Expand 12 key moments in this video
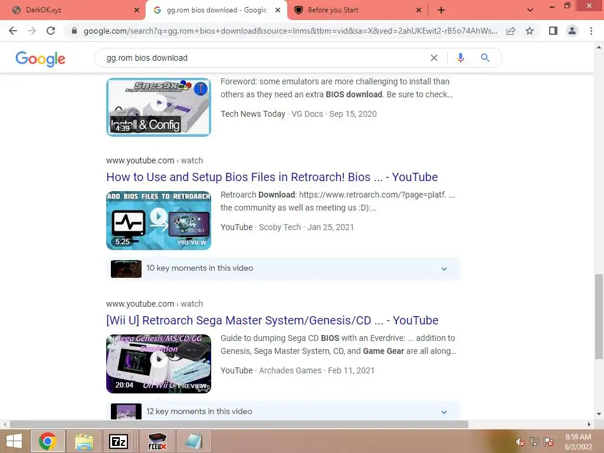This screenshot has height=453, width=604. tap(283, 411)
